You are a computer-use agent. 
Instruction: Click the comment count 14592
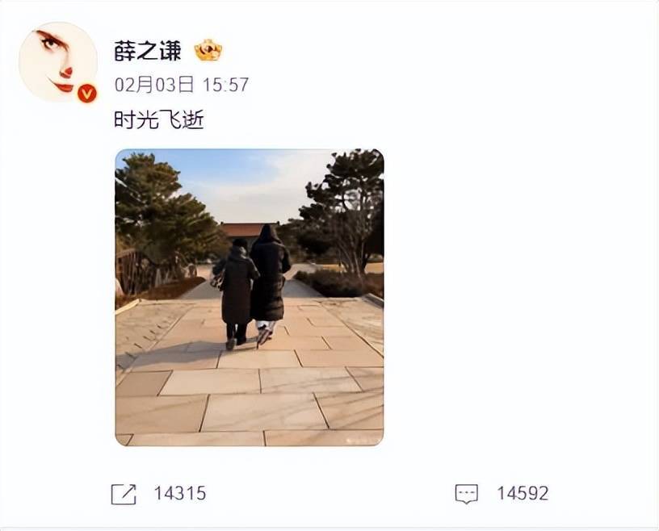point(523,493)
